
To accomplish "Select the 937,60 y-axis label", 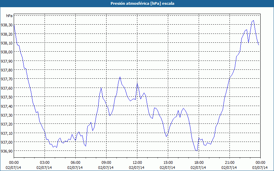I will coord(7,88).
